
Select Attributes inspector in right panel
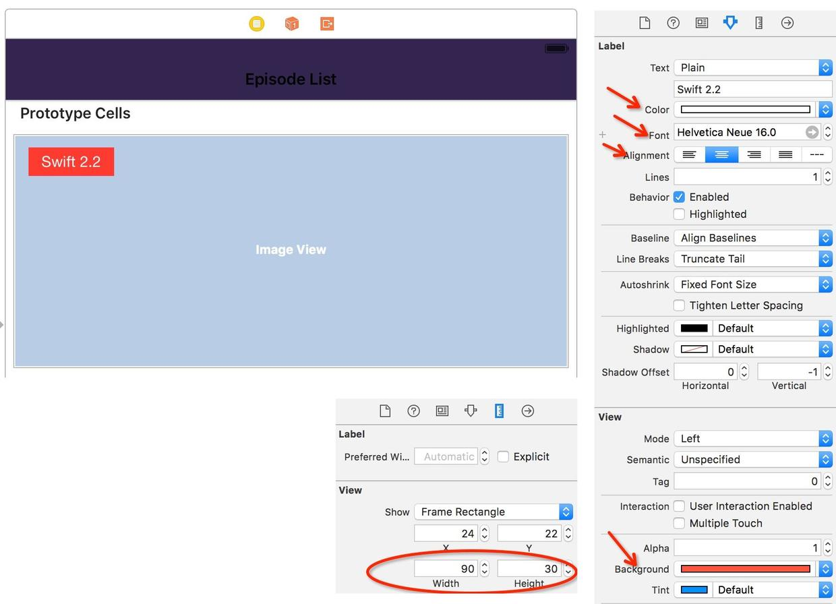pos(730,23)
